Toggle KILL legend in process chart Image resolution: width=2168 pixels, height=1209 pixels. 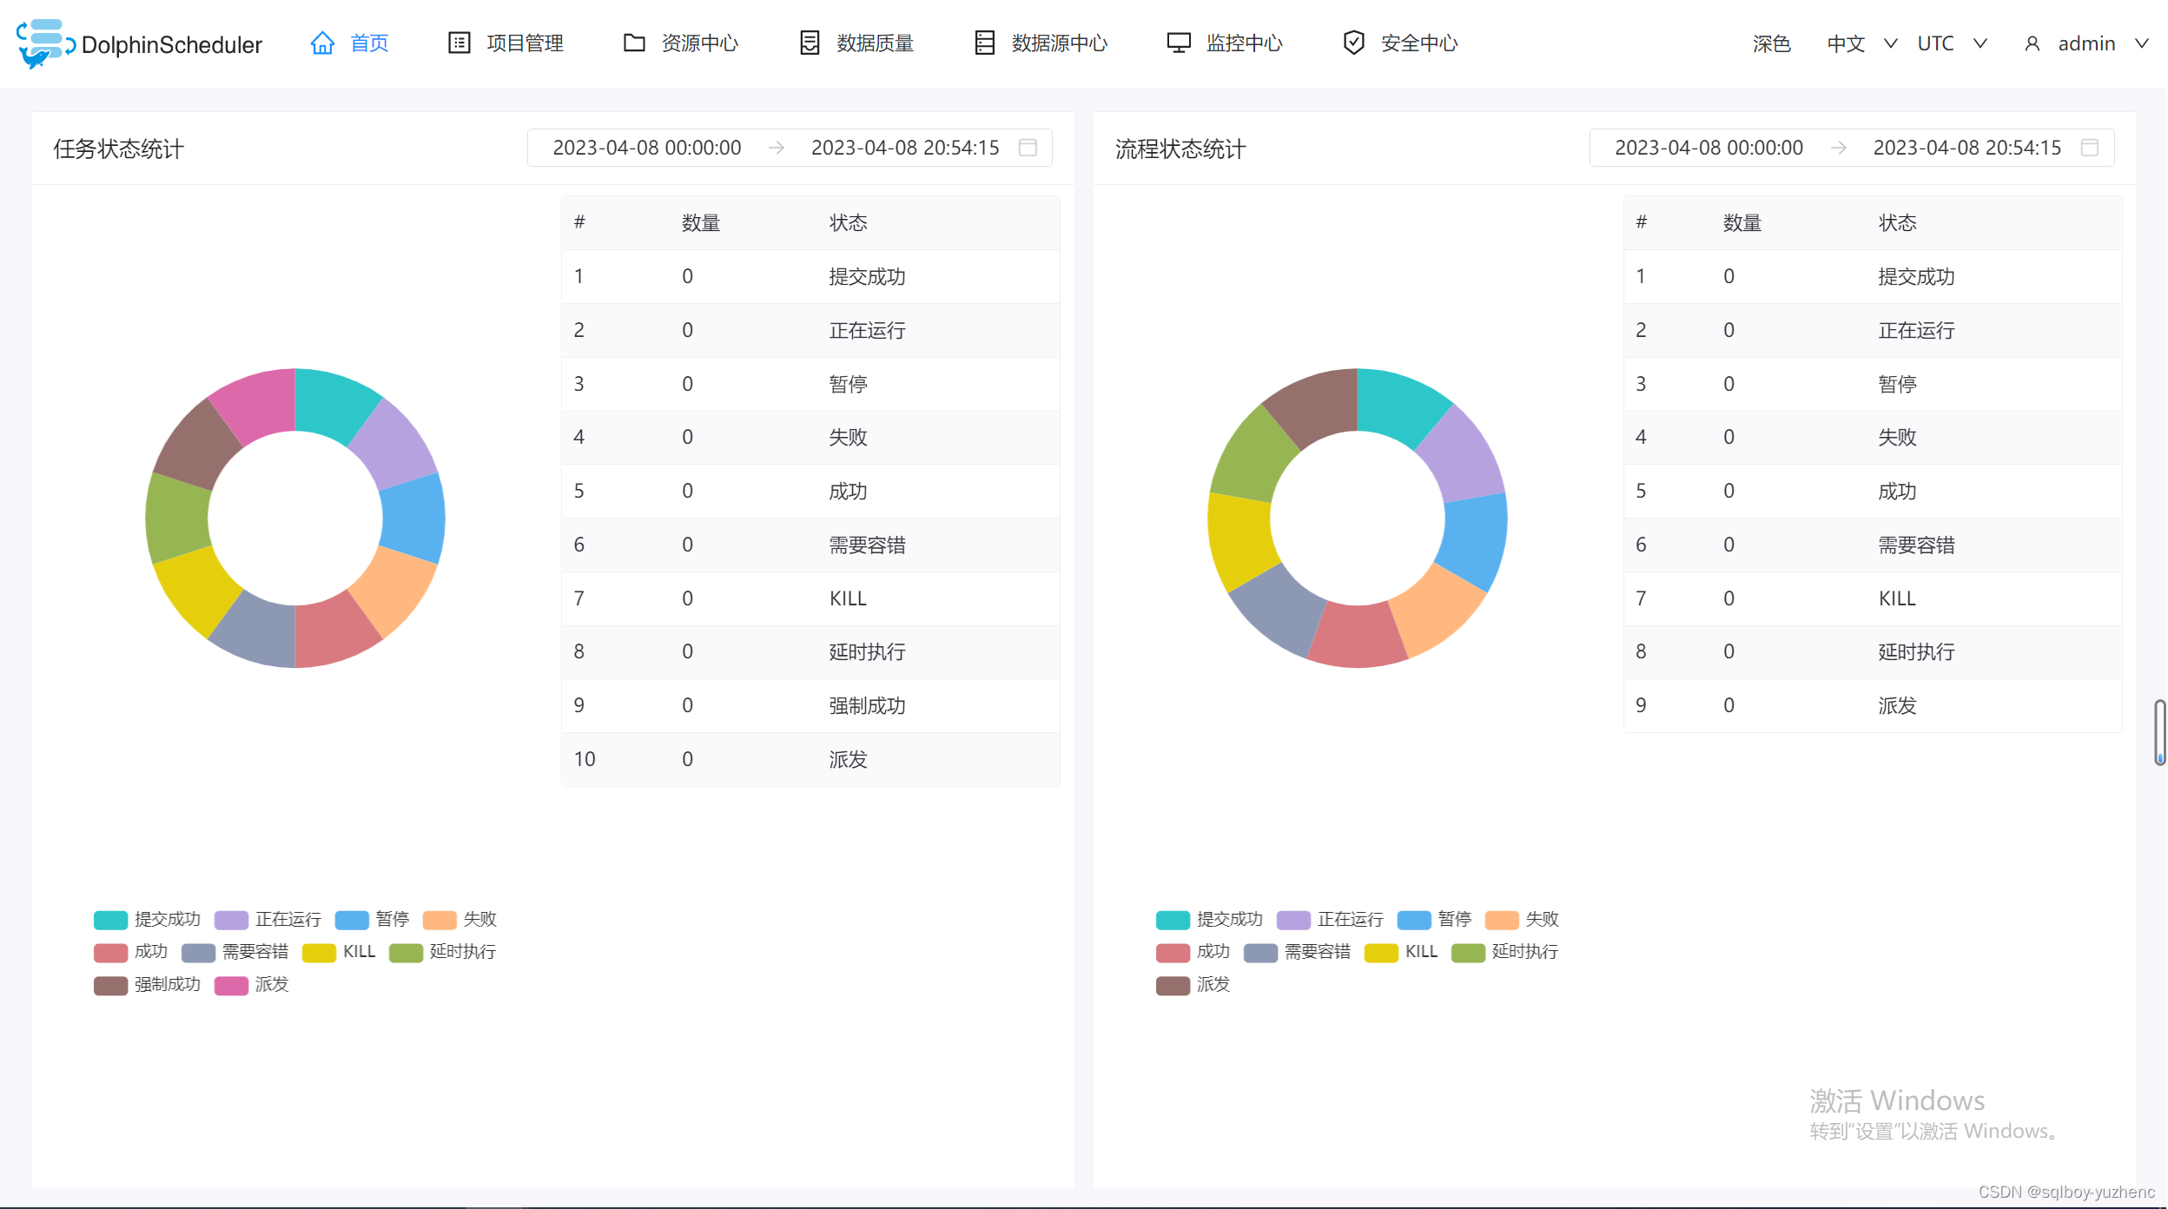coord(1401,952)
